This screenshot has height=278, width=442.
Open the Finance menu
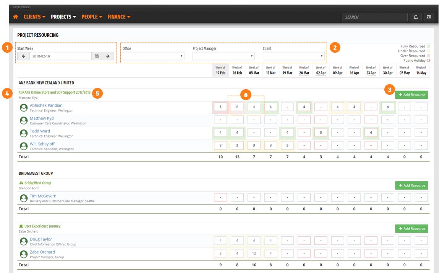[x=119, y=17]
